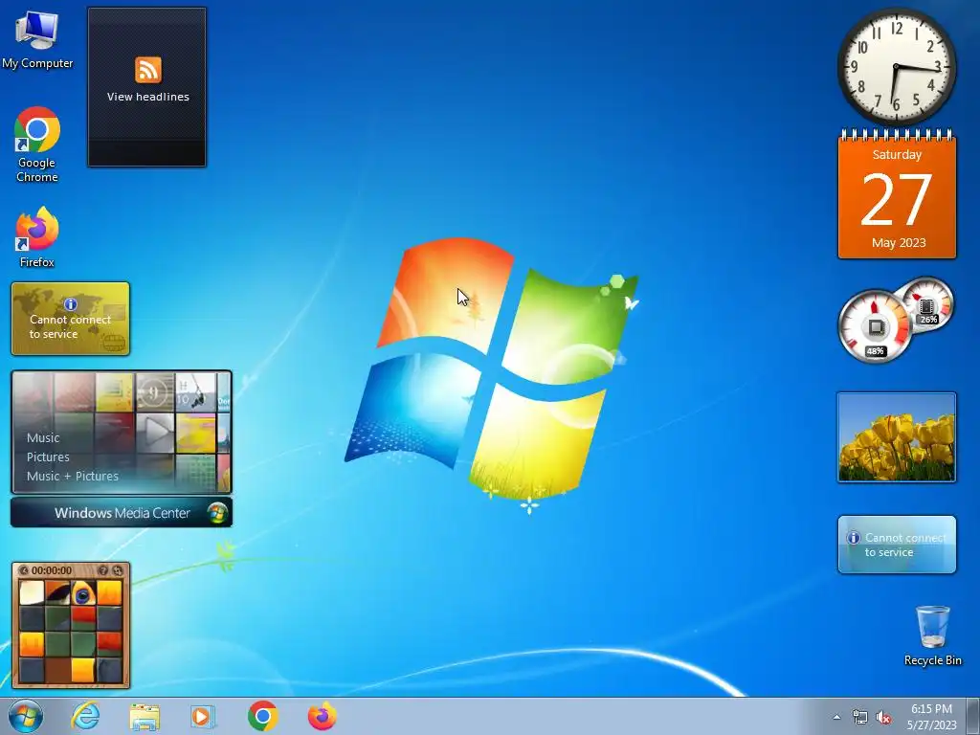Click the network tray icon

(x=860, y=717)
